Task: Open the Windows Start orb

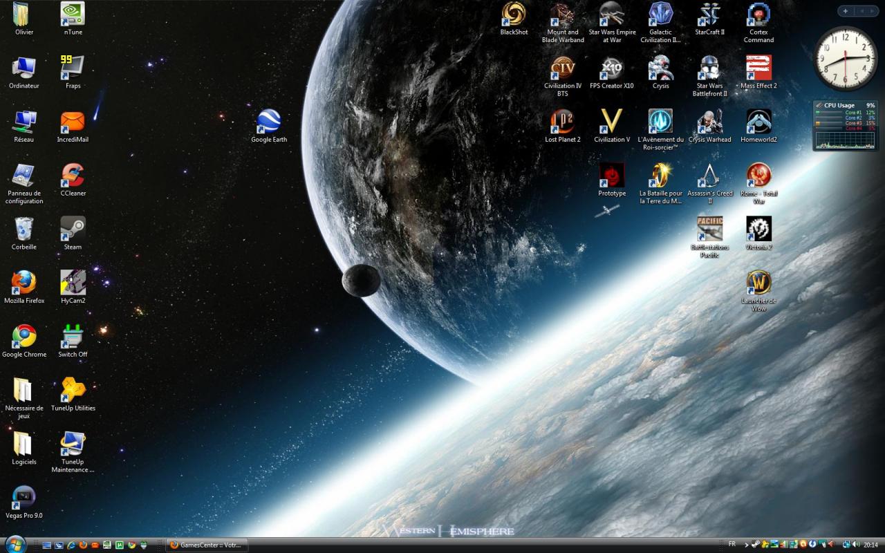Action: point(15,544)
